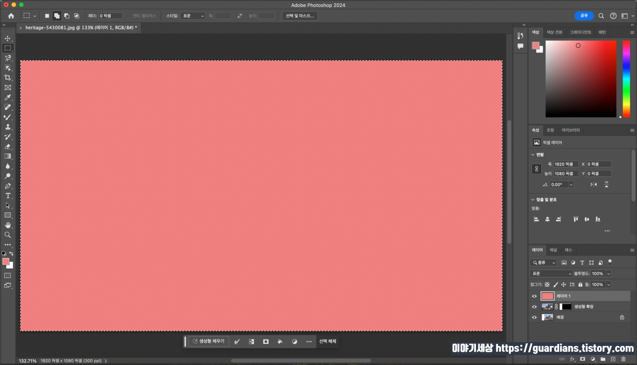Open the rotation angle dropdown
Viewport: 637px width, 365px height.
[571, 184]
